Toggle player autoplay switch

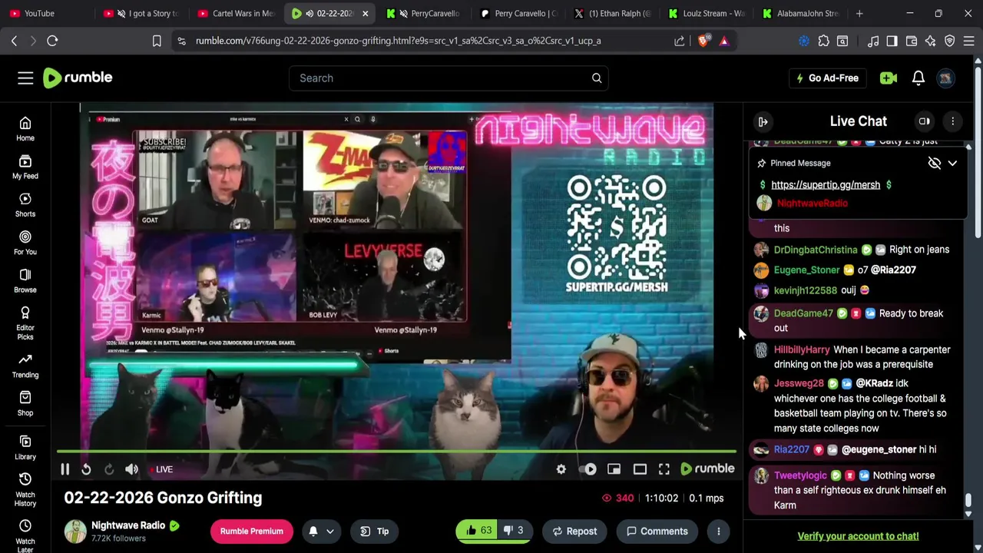point(590,469)
